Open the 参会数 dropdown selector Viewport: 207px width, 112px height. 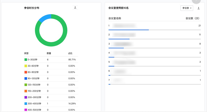[187, 8]
